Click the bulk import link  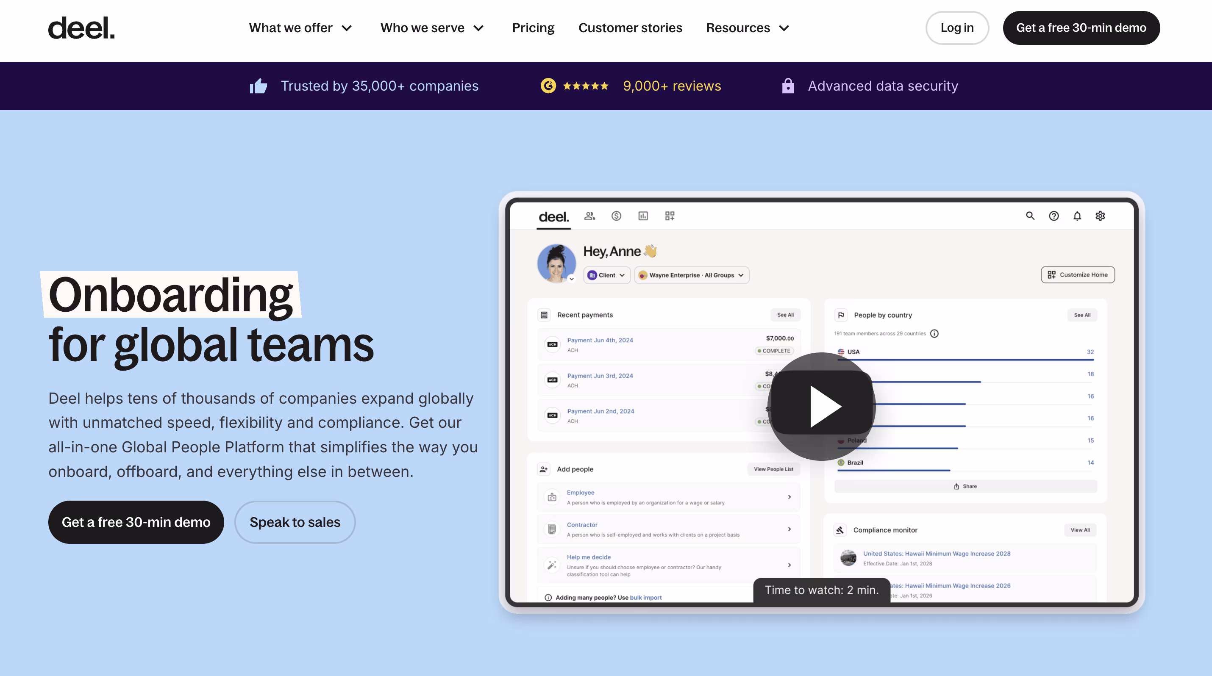pos(645,598)
